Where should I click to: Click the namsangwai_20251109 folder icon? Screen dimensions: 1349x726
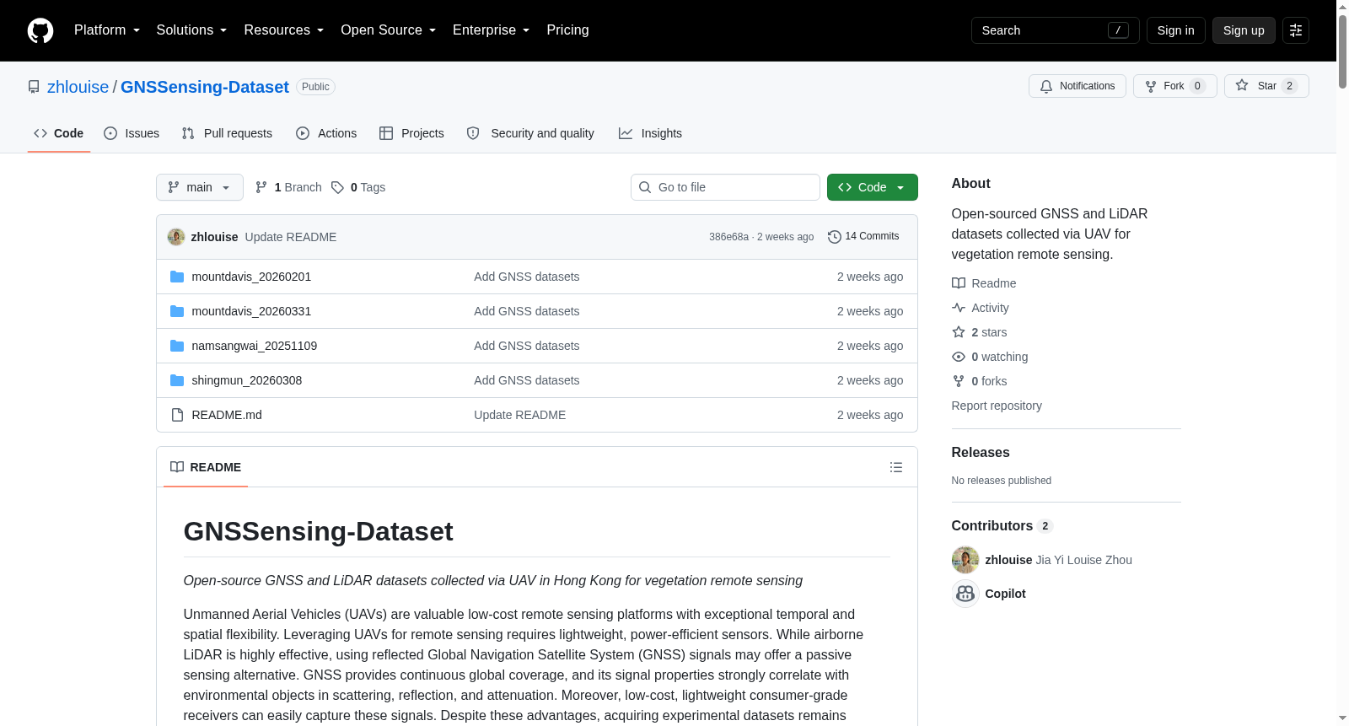coord(177,346)
